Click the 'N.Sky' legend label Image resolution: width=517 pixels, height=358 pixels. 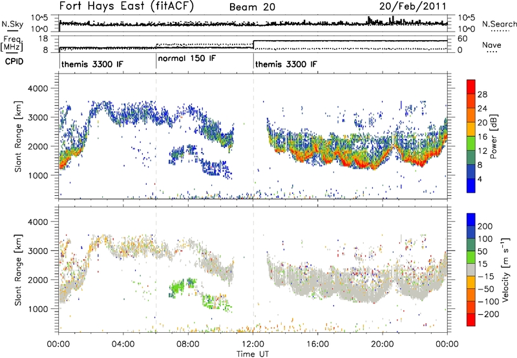pyautogui.click(x=12, y=24)
